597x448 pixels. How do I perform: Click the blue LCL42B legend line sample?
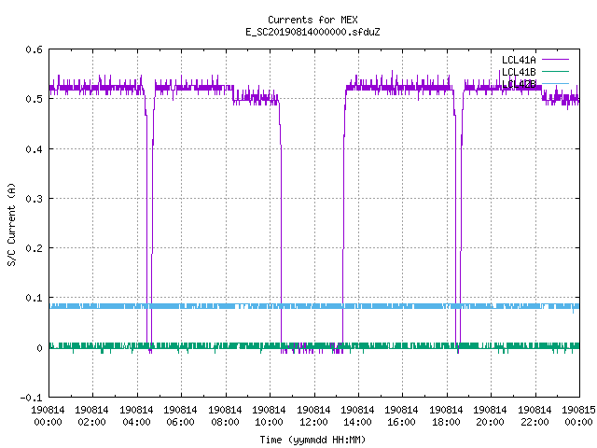tap(555, 83)
